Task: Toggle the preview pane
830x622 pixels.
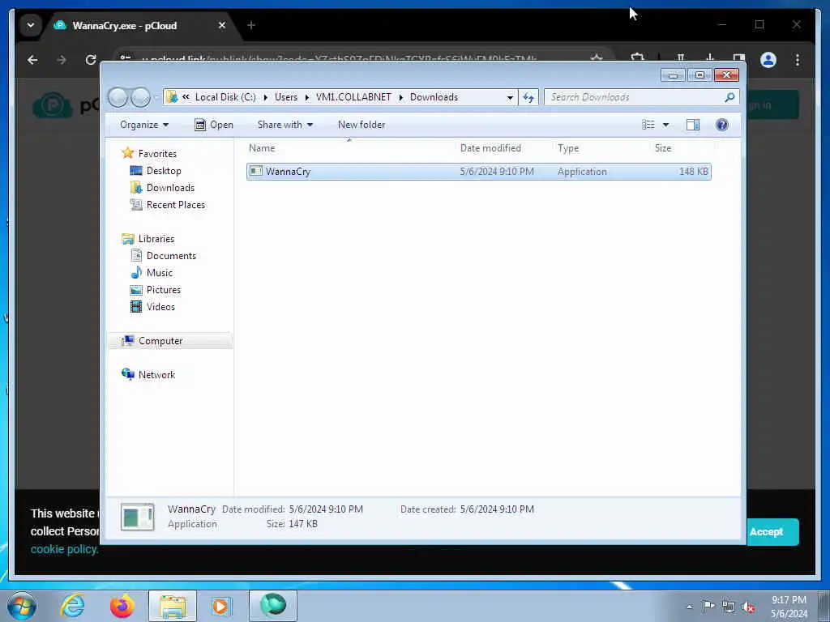Action: [x=693, y=125]
